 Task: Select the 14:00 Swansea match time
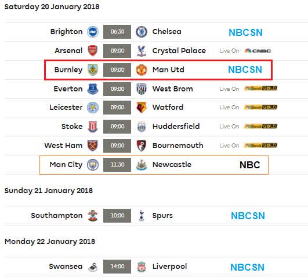pyautogui.click(x=117, y=267)
